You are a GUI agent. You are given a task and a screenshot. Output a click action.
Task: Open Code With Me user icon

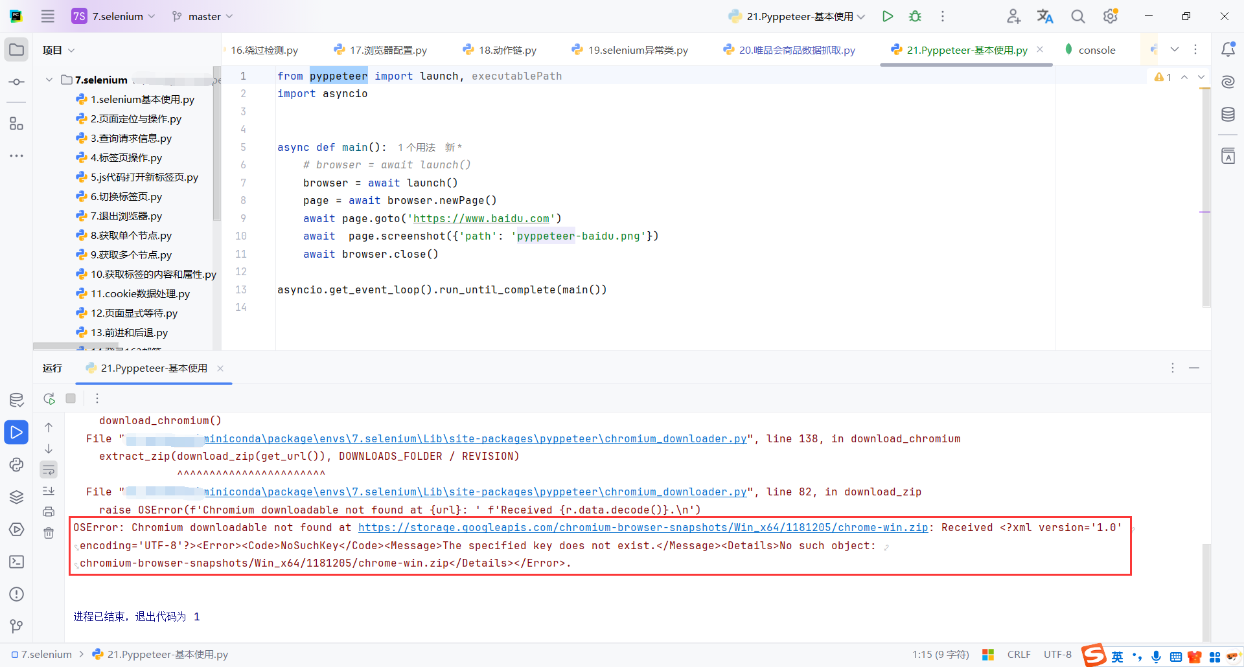[x=1013, y=16]
